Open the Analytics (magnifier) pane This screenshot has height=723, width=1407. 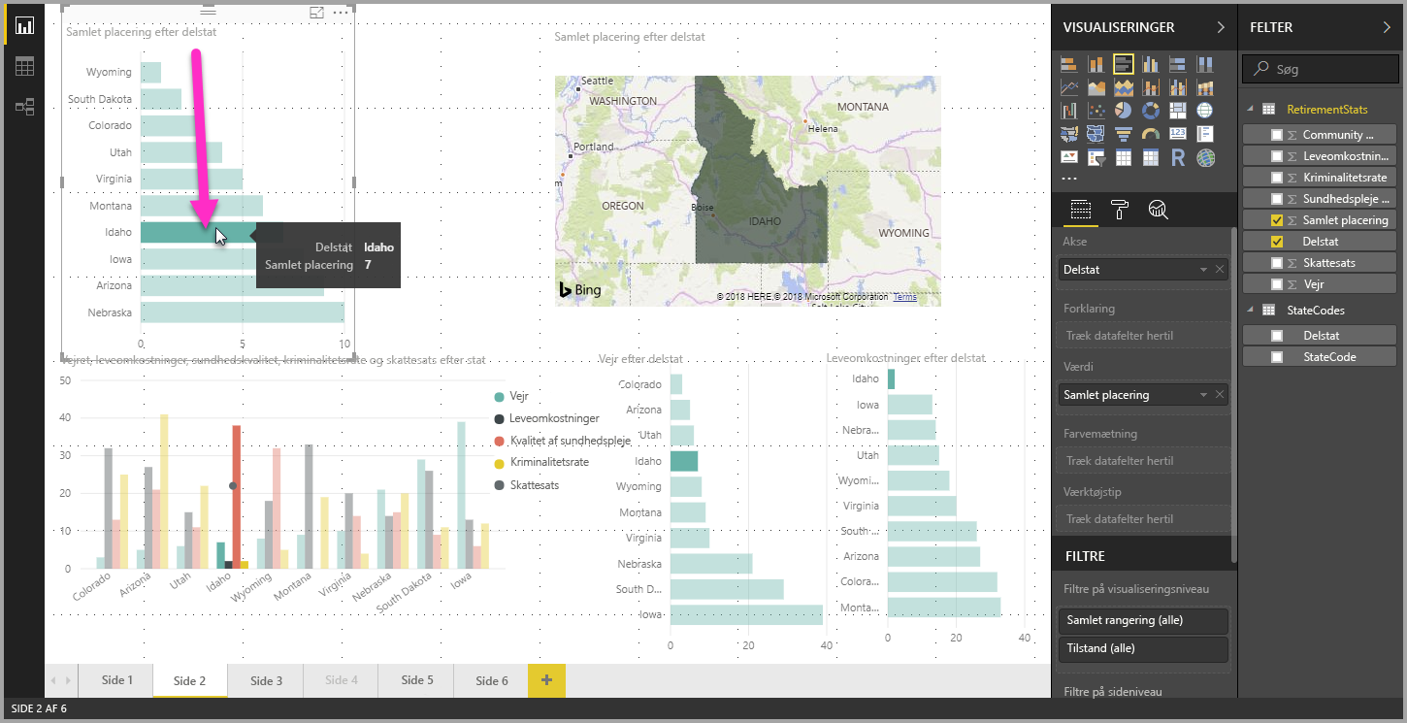coord(1158,209)
